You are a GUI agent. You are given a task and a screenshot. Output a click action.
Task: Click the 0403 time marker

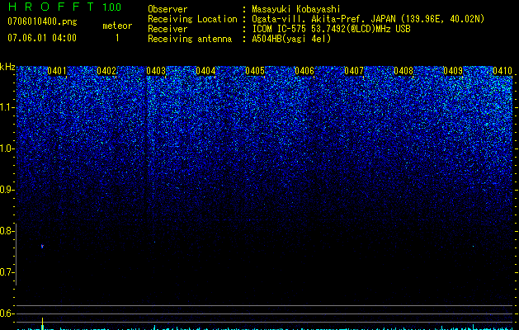(x=156, y=71)
